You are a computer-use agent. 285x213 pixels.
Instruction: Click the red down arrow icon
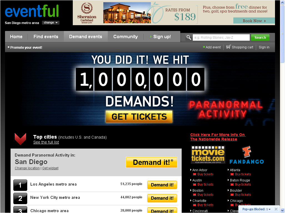[20, 139]
